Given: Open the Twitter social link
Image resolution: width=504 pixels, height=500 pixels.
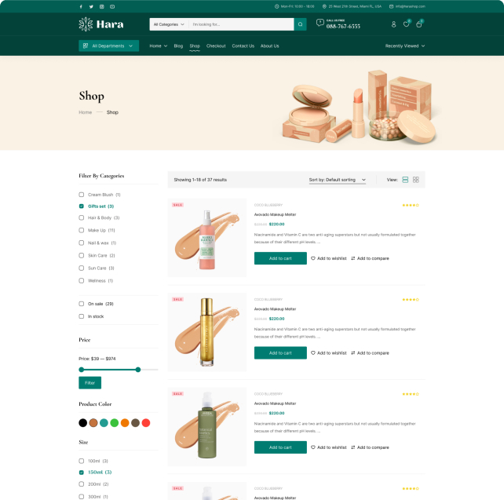Looking at the screenshot, I should [91, 6].
